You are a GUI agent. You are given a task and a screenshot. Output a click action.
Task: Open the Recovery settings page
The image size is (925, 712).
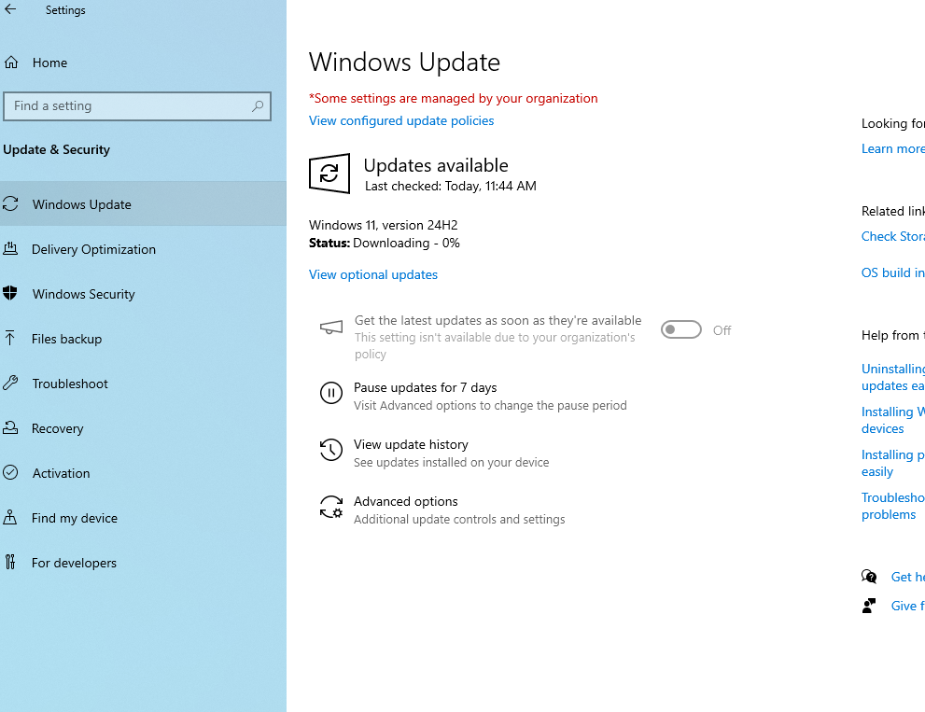(x=144, y=428)
